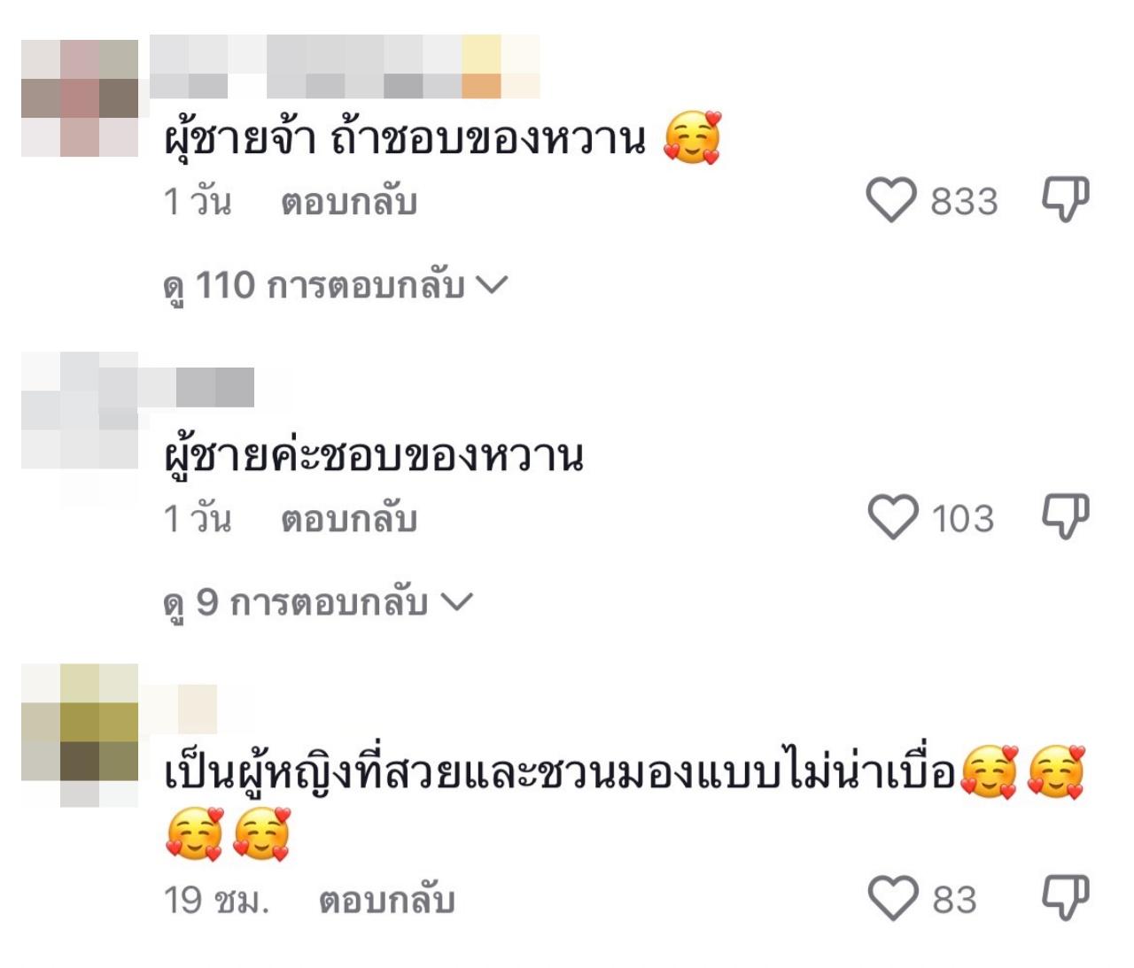Open the first commenter's username
The image size is (1134, 968).
click(345, 66)
